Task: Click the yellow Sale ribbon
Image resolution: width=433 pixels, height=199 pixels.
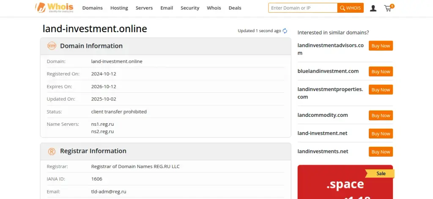Action: (x=380, y=174)
